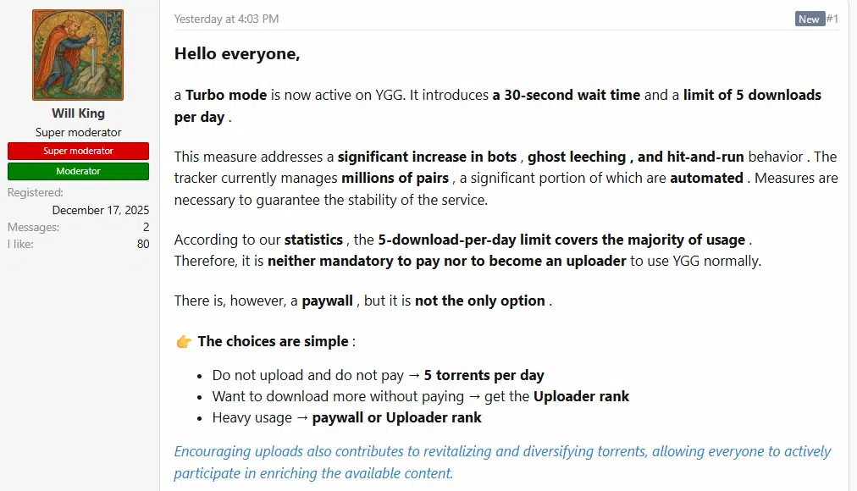Image resolution: width=857 pixels, height=491 pixels.
Task: Click the like count value 80
Action: [143, 244]
